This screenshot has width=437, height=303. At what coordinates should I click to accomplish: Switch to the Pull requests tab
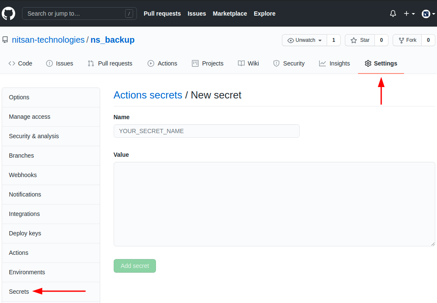pyautogui.click(x=110, y=63)
